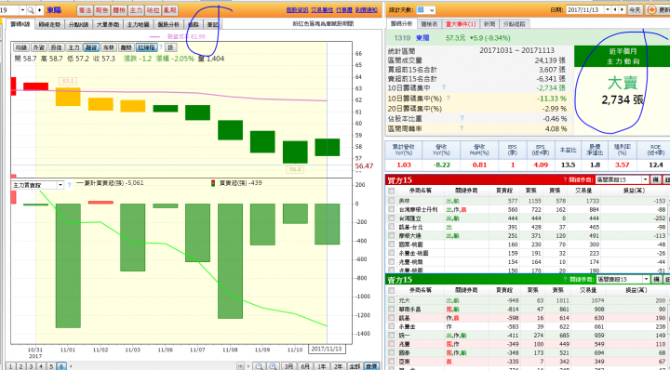Switch to the 體檢表 tab
The width and height of the screenshot is (670, 370).
pos(429,24)
